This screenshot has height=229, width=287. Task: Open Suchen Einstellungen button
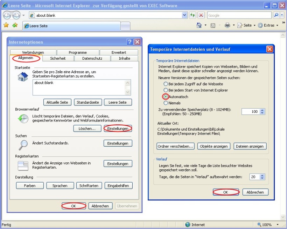tap(118, 143)
